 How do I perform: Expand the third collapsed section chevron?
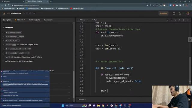(69, 99)
